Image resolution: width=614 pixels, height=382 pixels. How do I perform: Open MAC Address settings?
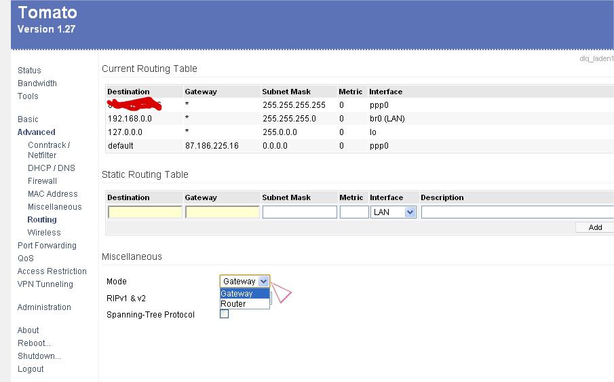pyautogui.click(x=52, y=194)
